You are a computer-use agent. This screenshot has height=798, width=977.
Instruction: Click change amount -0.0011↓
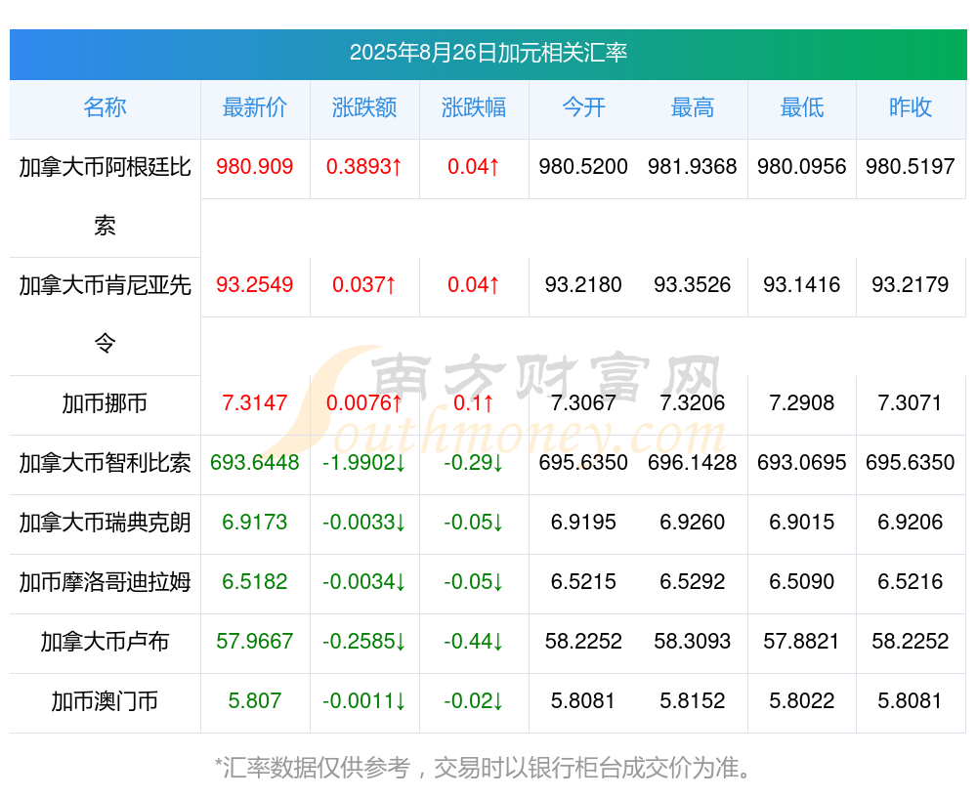[364, 701]
